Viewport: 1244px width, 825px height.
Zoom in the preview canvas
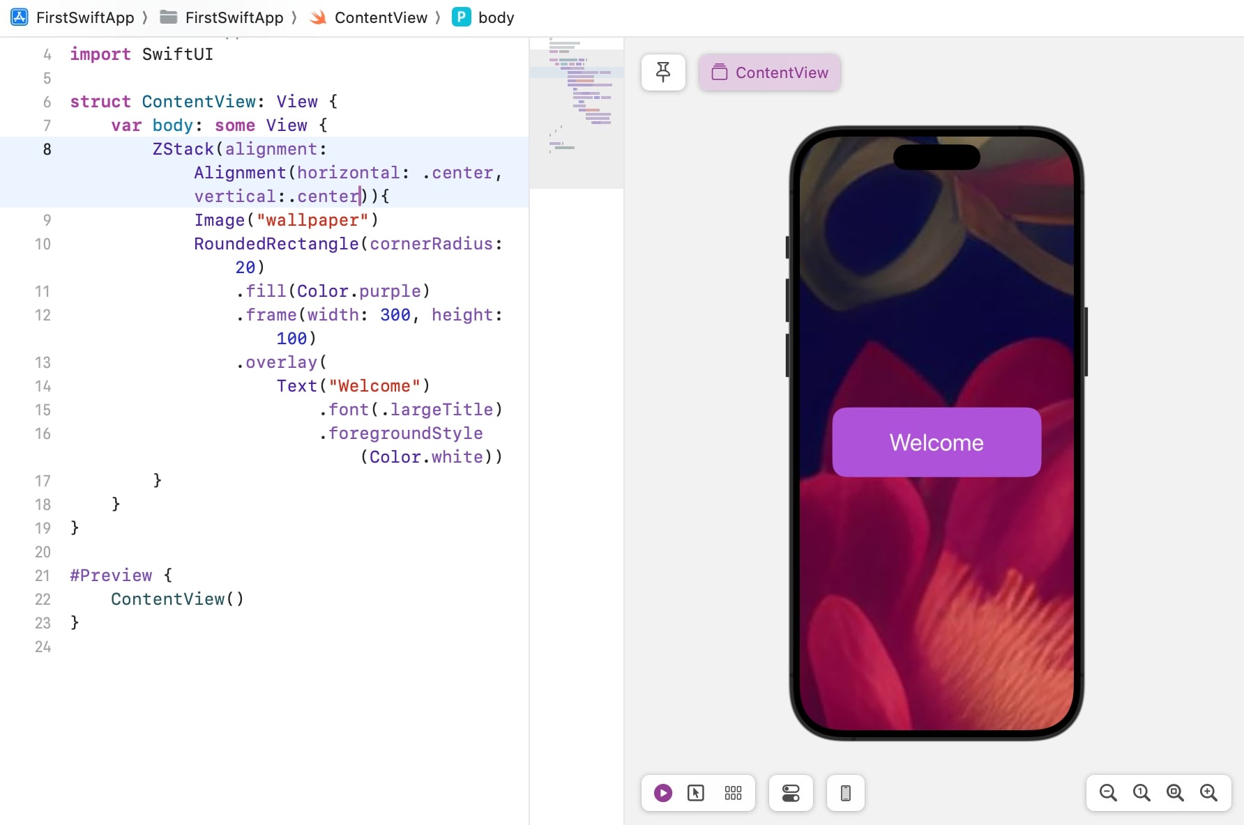(1208, 793)
